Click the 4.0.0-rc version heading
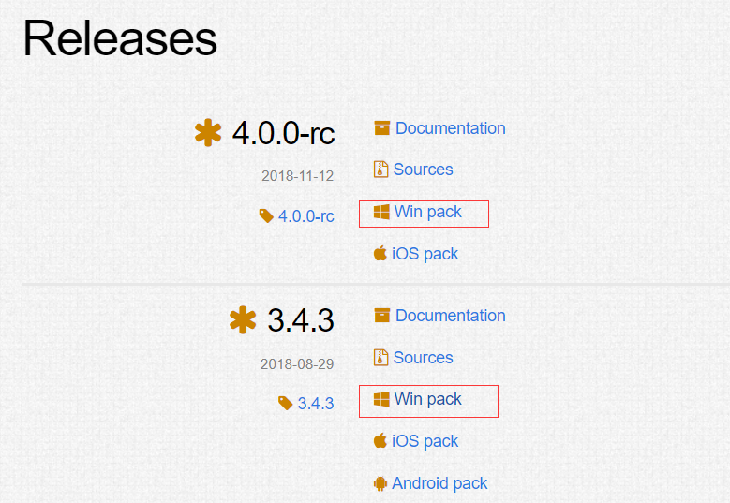 [284, 133]
